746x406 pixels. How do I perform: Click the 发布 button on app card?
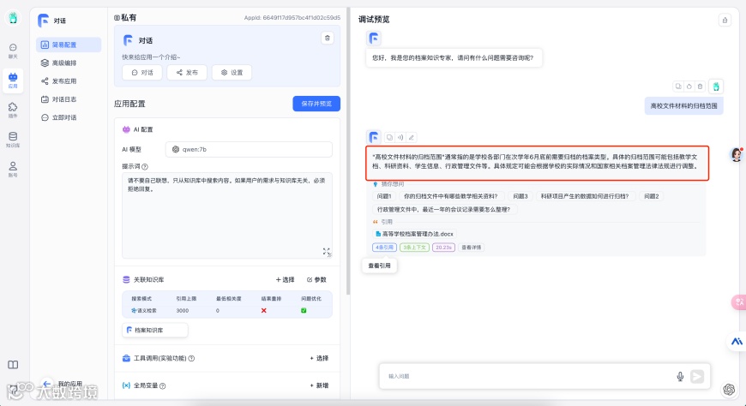tap(187, 72)
